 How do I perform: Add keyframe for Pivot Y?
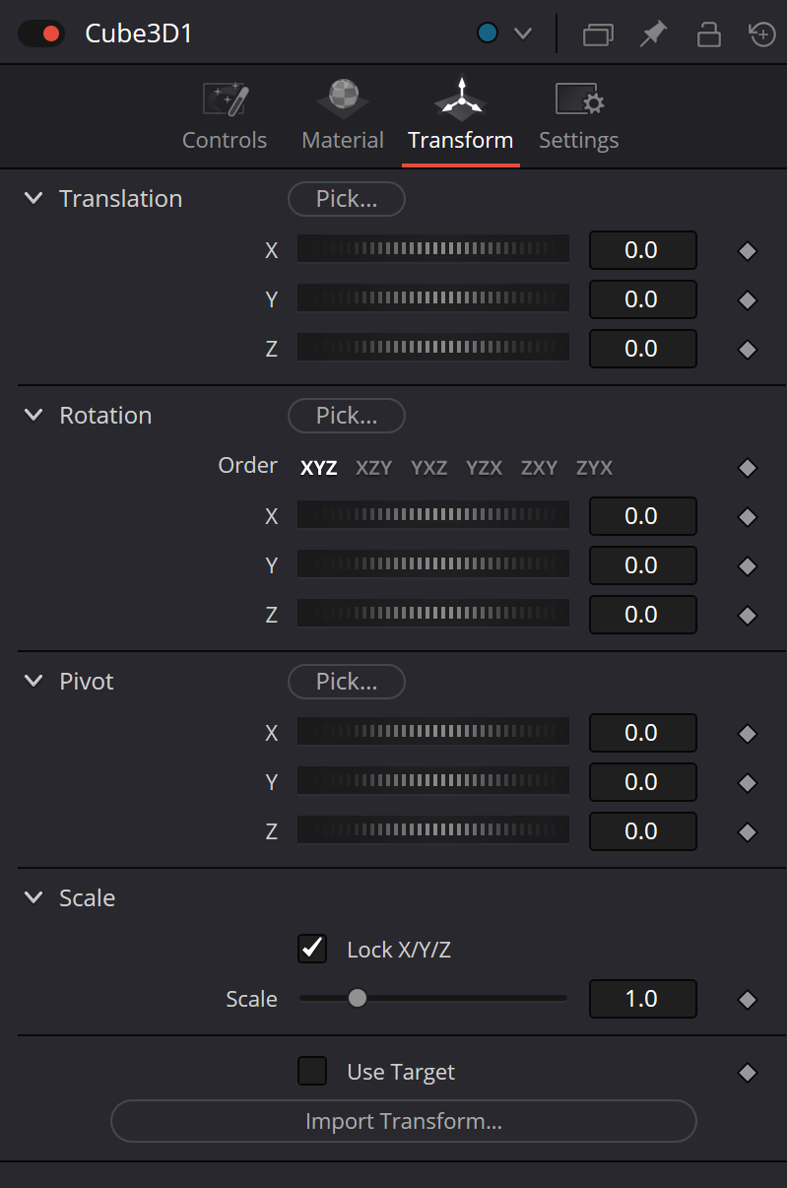click(x=748, y=783)
